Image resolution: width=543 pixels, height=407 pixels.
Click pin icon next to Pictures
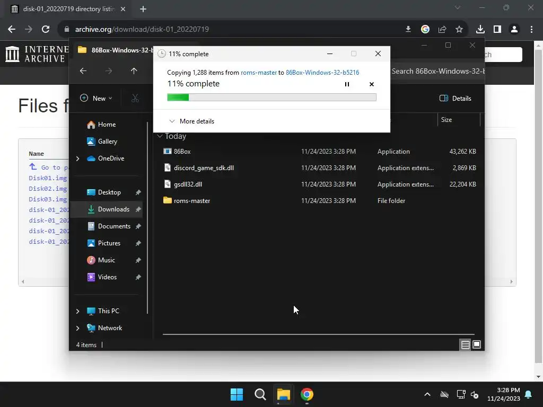point(138,243)
